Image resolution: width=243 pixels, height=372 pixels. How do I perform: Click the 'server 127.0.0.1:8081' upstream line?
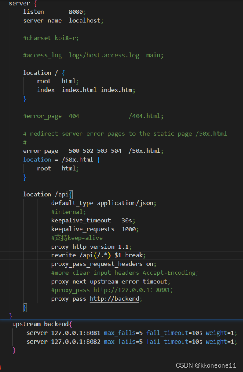click(x=132, y=333)
